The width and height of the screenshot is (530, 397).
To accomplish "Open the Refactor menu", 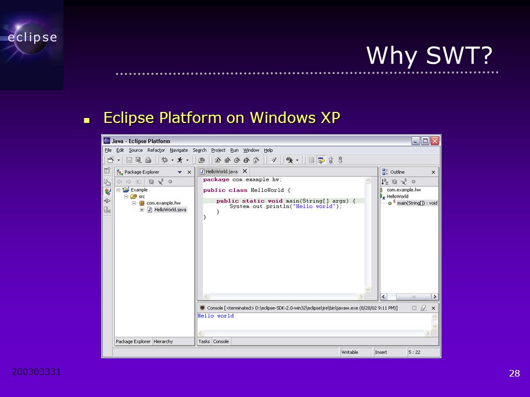I will click(156, 150).
